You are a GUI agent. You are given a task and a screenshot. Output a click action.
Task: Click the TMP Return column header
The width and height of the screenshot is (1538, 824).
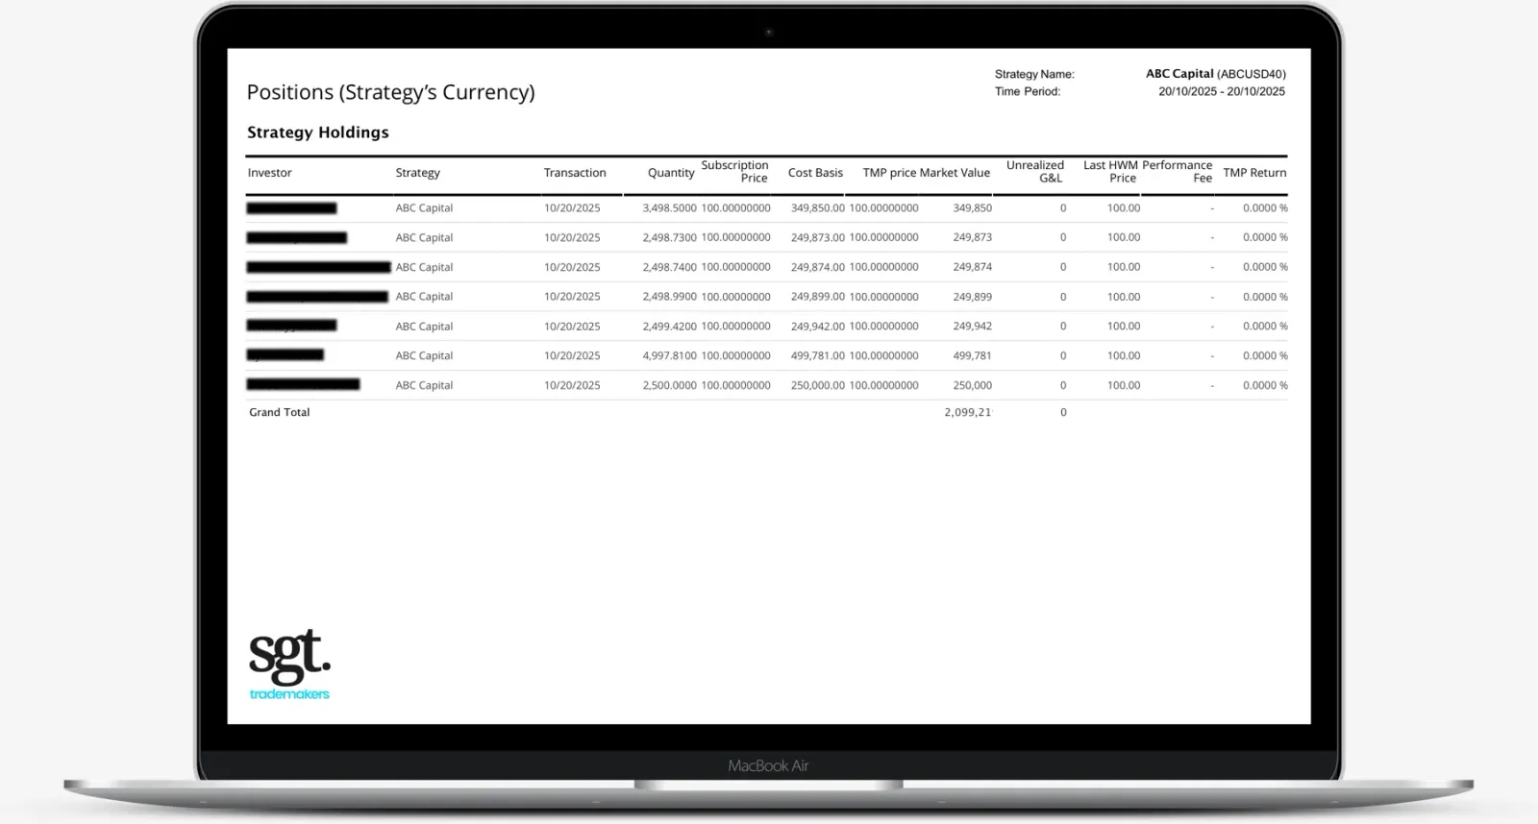[1254, 173]
